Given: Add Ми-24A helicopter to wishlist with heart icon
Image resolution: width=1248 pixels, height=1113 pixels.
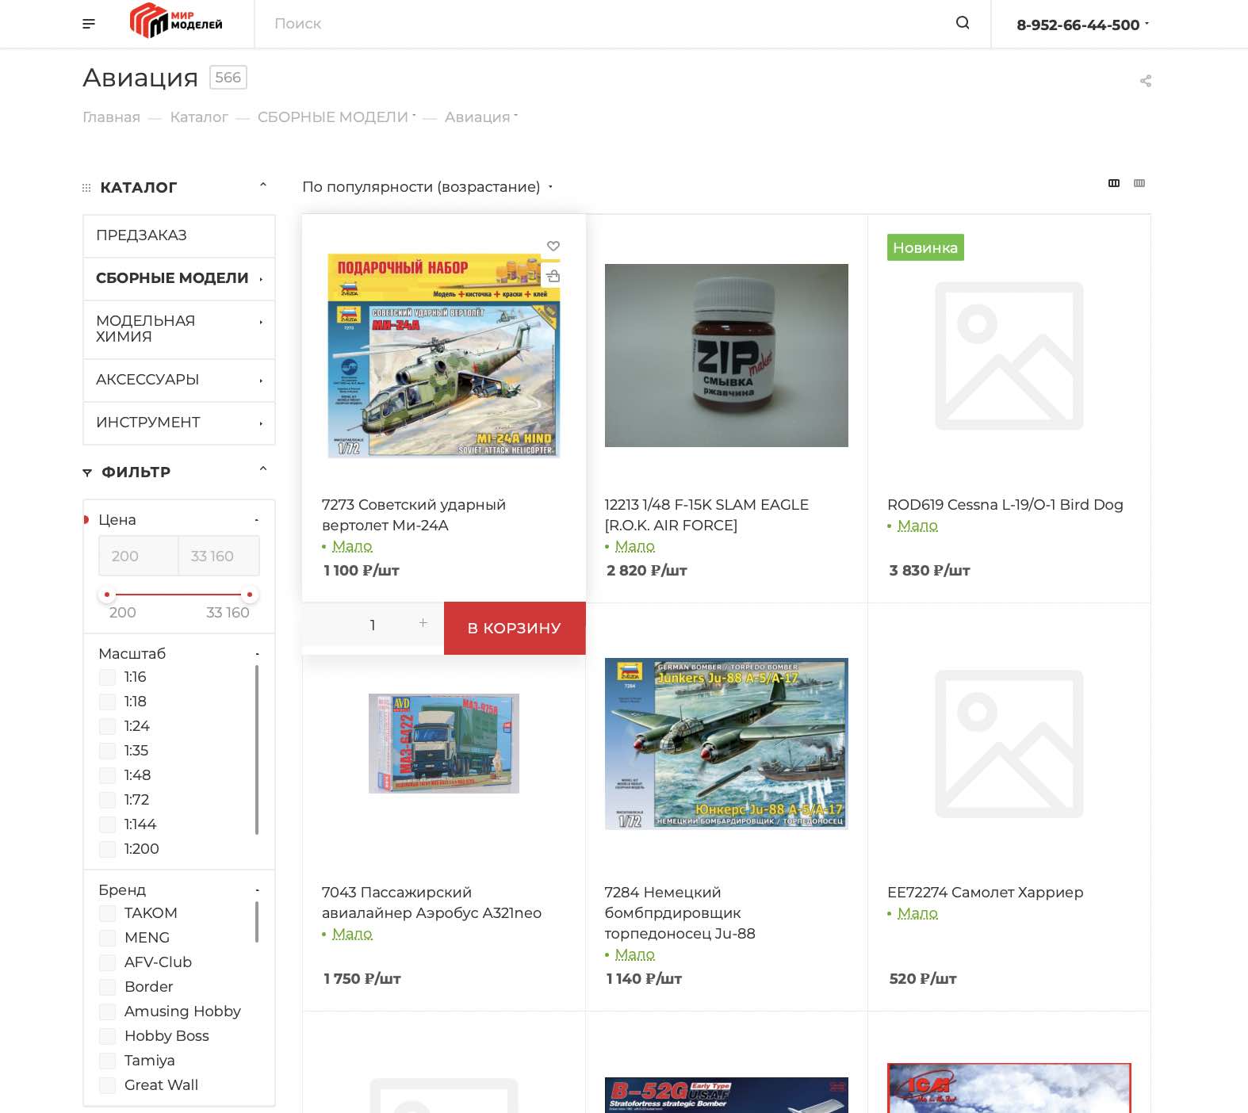Looking at the screenshot, I should point(553,246).
